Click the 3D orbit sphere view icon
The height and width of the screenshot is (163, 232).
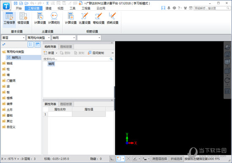(x=227, y=47)
